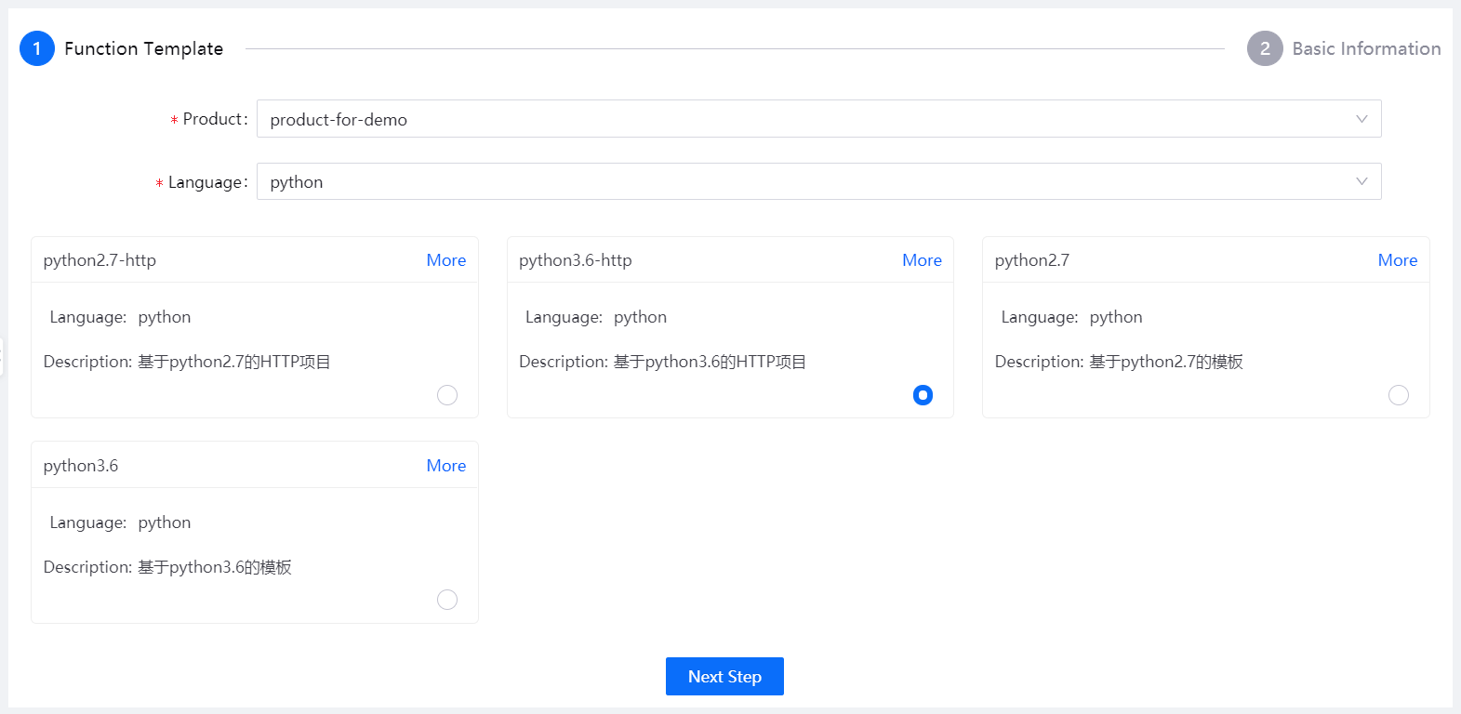Click More on python2.7-http card
The width and height of the screenshot is (1461, 714).
coord(446,260)
